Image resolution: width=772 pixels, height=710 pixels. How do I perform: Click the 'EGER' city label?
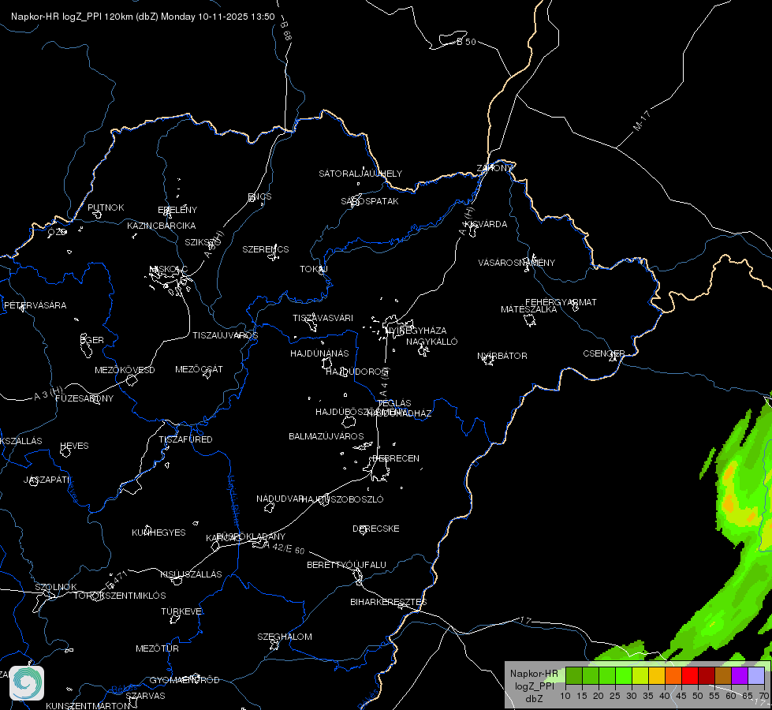[x=92, y=340]
